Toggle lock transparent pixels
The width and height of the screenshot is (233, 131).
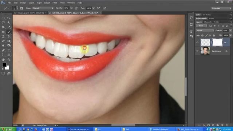click(202, 35)
